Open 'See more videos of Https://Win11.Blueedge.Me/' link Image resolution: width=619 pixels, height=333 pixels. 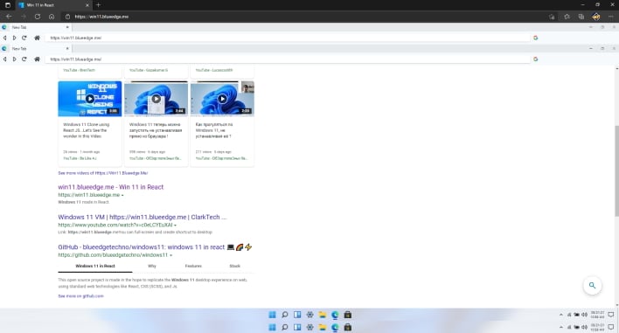pos(103,173)
